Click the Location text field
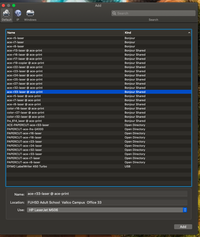Screen dimensions: 200x237 [x=107, y=202]
